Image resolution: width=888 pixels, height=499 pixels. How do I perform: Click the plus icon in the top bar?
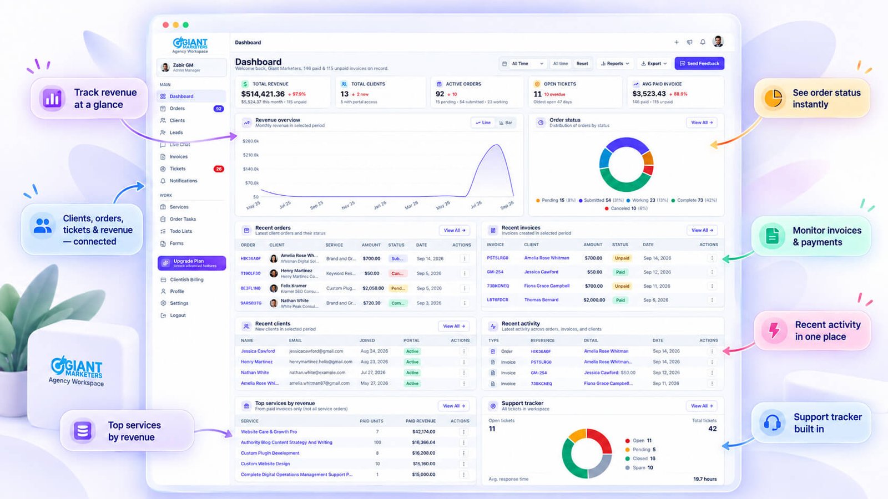[677, 42]
